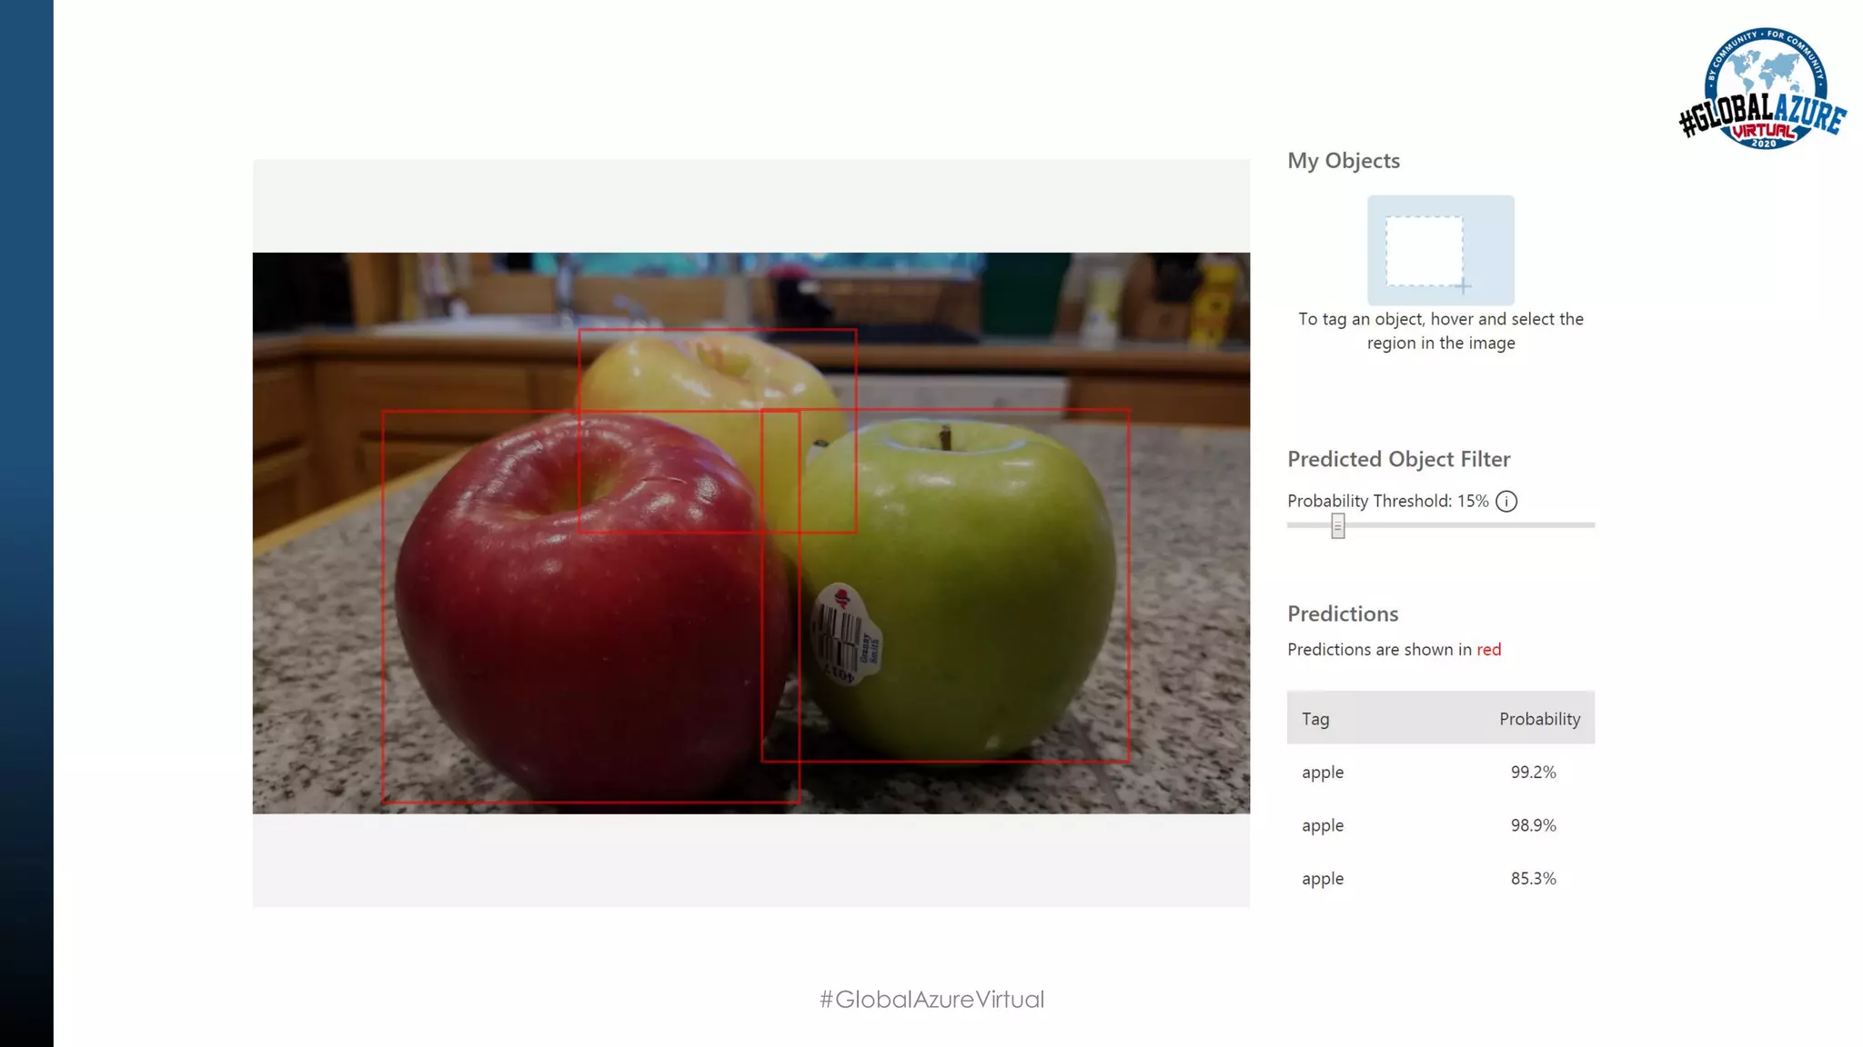
Task: Click the Predicted Object Filter heading
Action: coord(1398,460)
